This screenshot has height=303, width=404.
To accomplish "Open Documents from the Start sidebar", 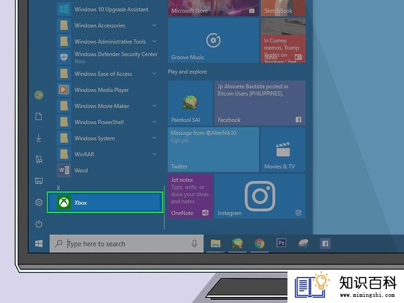I will [x=39, y=117].
